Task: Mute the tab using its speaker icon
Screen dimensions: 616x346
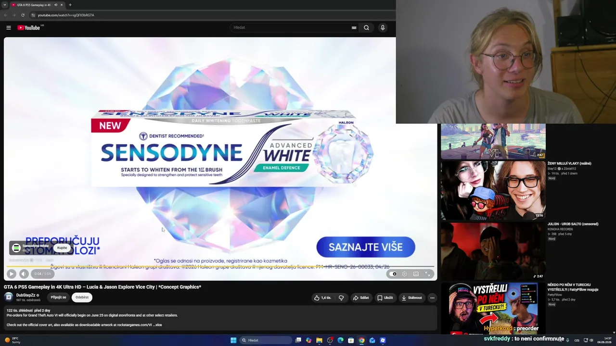Action: pos(56,5)
